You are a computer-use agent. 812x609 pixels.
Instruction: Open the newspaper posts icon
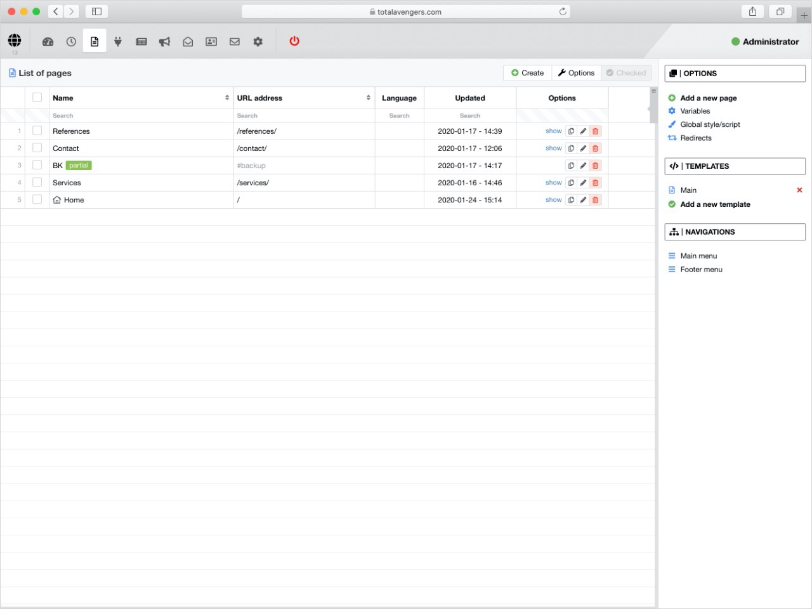pos(141,42)
